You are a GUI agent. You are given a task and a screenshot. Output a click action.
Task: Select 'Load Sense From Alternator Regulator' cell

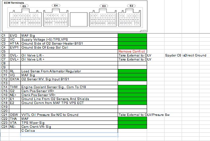click(x=69, y=71)
